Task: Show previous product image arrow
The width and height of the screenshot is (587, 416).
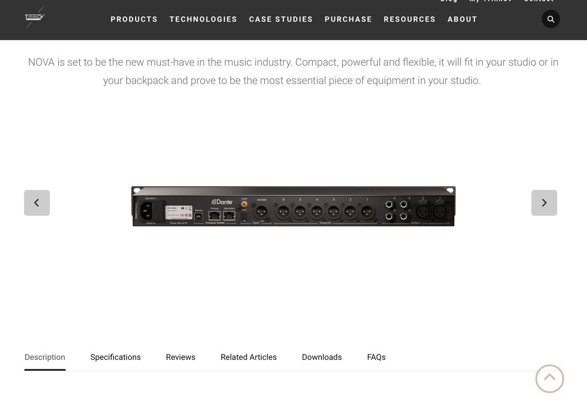Action: coord(37,203)
